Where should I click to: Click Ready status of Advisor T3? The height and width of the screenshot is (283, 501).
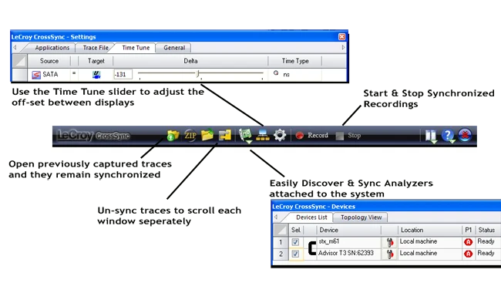pyautogui.click(x=486, y=253)
